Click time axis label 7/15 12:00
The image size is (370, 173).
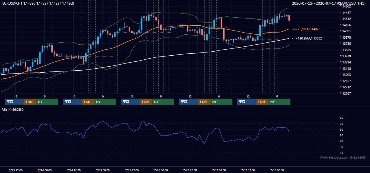coord(132,170)
